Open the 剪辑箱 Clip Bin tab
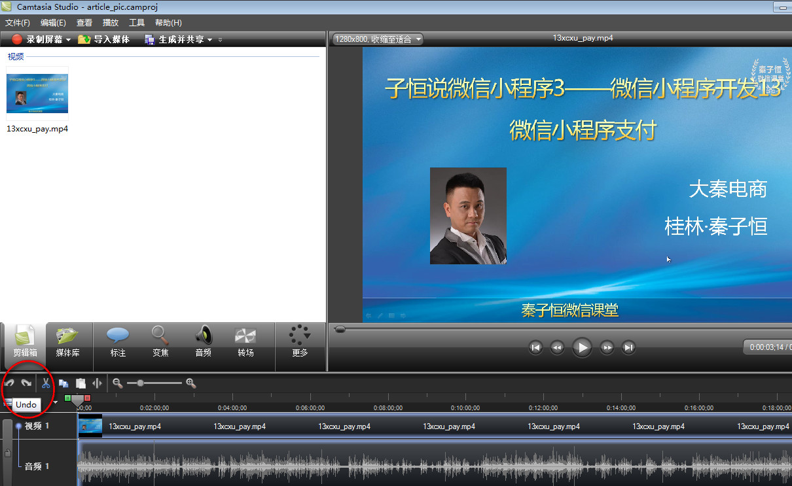The image size is (792, 486). [25, 342]
